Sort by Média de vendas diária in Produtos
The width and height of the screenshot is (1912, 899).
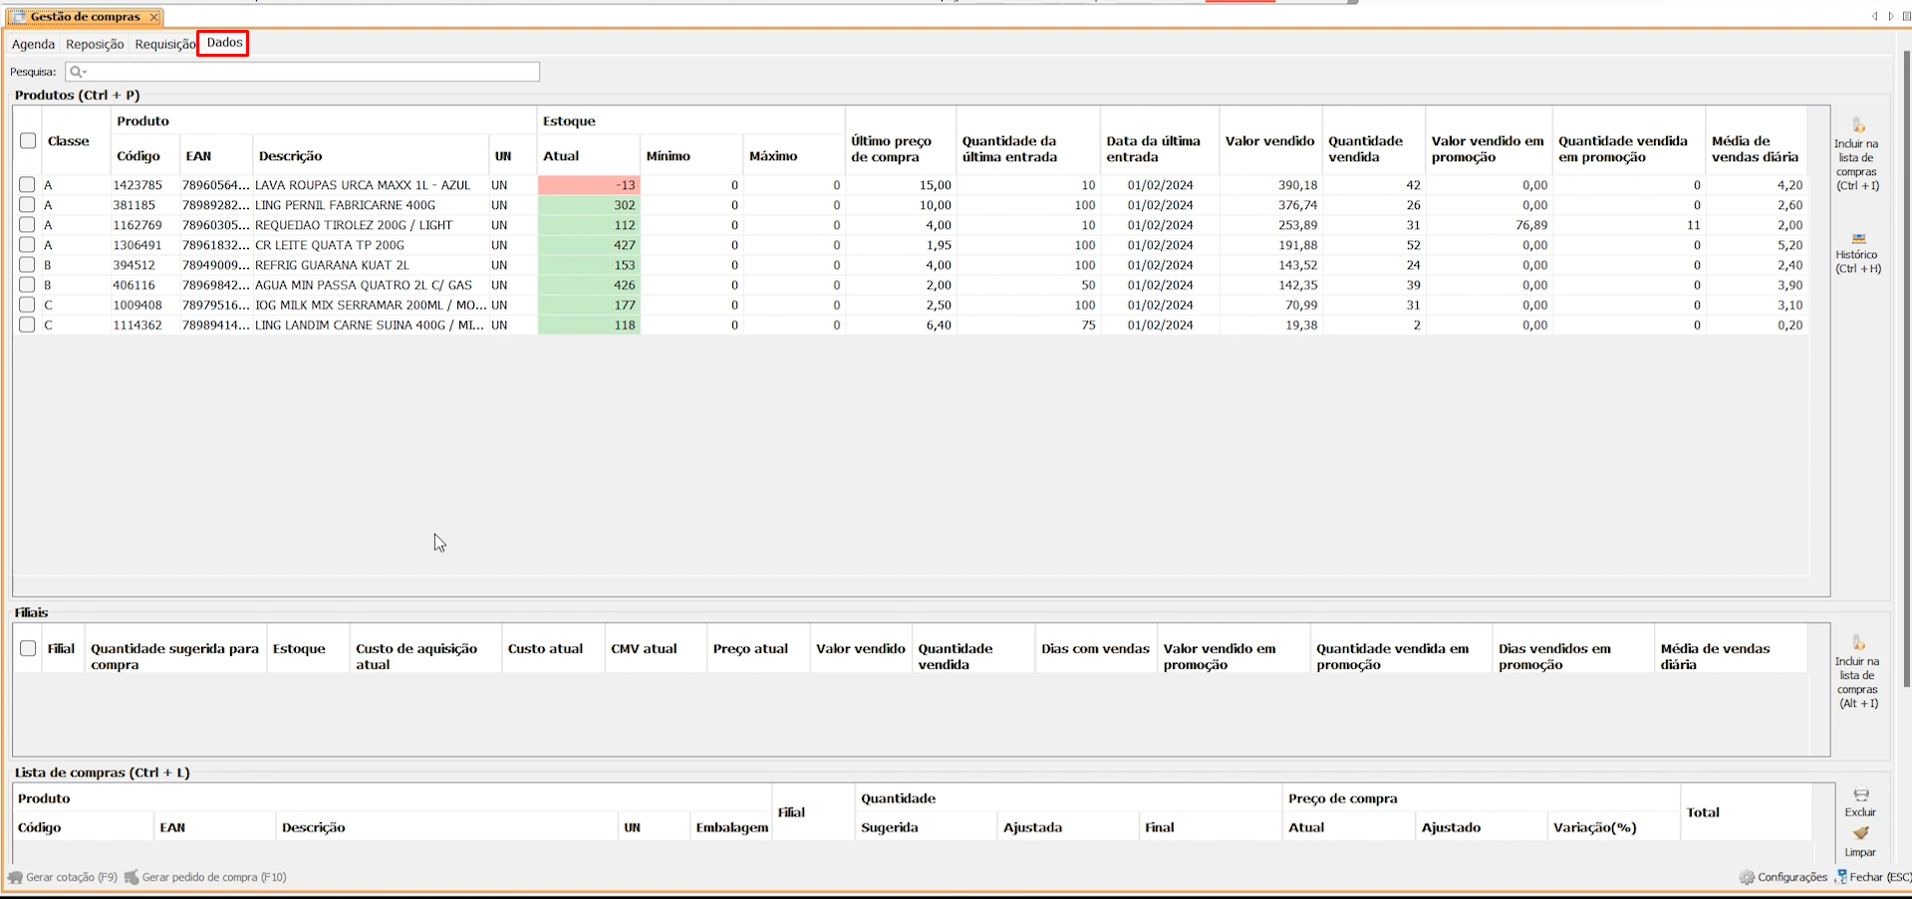pos(1756,148)
